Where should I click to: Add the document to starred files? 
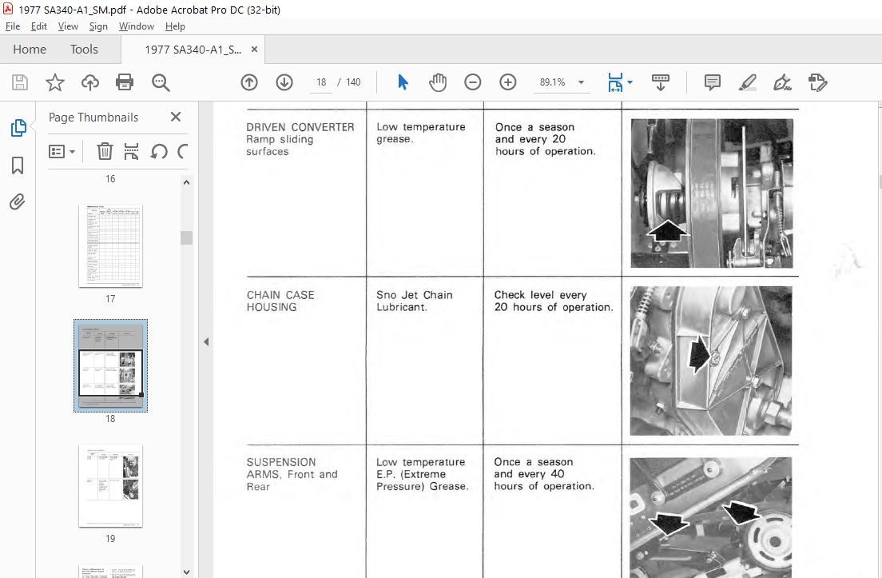[54, 82]
